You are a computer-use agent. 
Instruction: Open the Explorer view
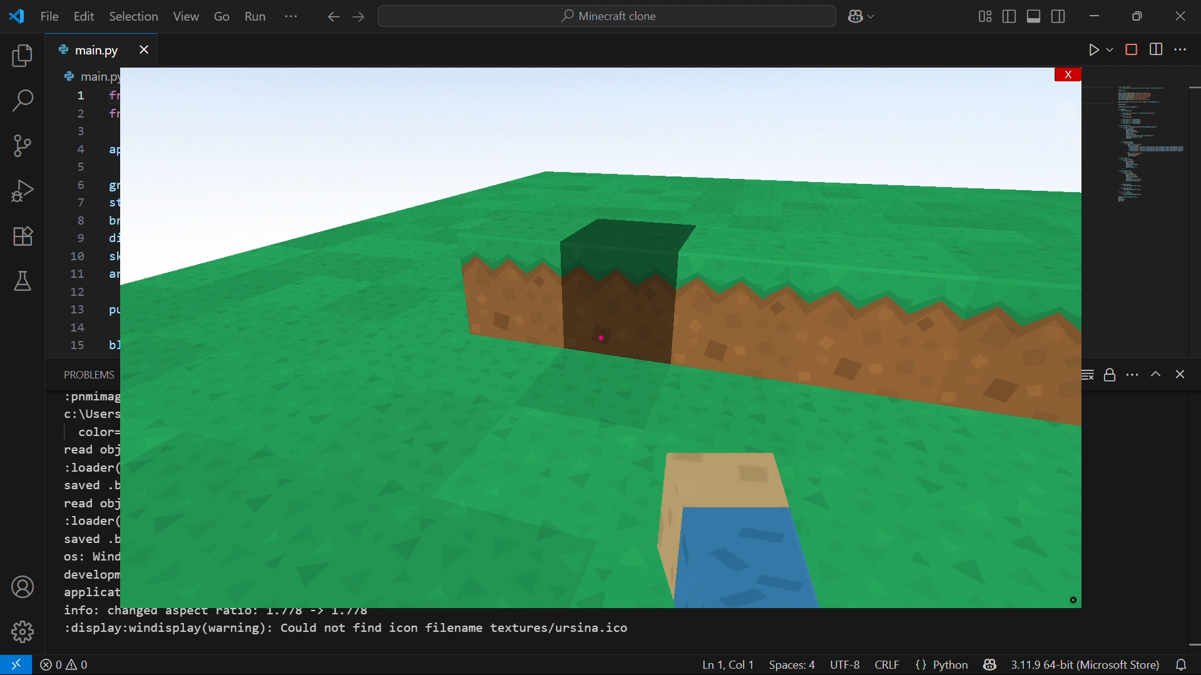pyautogui.click(x=22, y=55)
